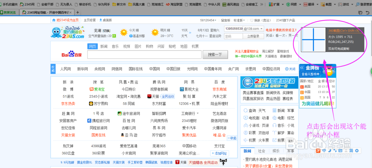Switch to the 社会 news tab

pos(262,151)
